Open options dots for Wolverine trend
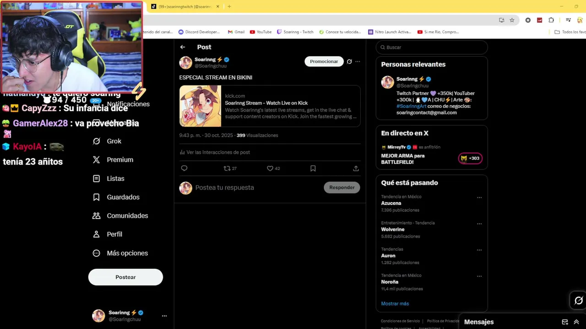This screenshot has height=329, width=586. pos(479,224)
